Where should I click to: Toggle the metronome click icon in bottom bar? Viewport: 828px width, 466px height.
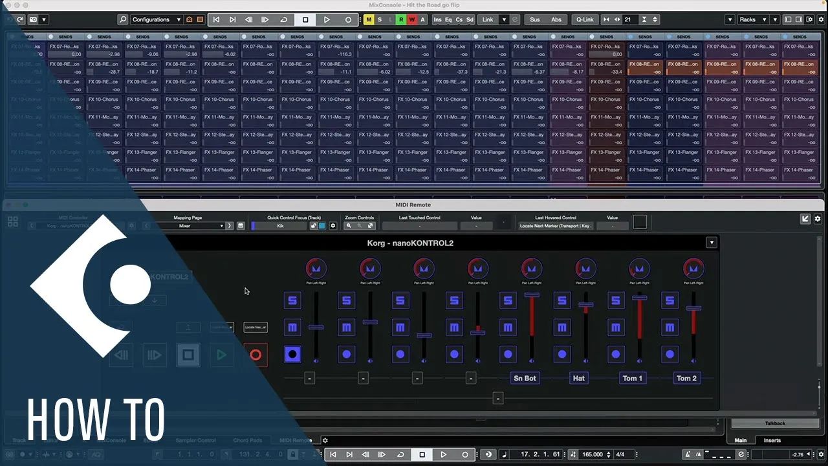click(688, 454)
